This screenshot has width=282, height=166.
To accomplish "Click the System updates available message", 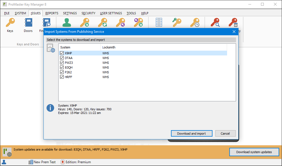I will coord(71,149).
